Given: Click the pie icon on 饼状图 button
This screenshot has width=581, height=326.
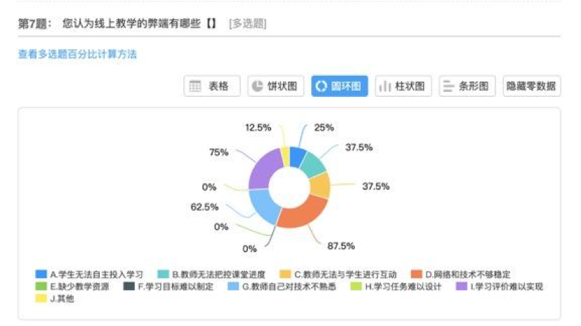Looking at the screenshot, I should pyautogui.click(x=257, y=86).
